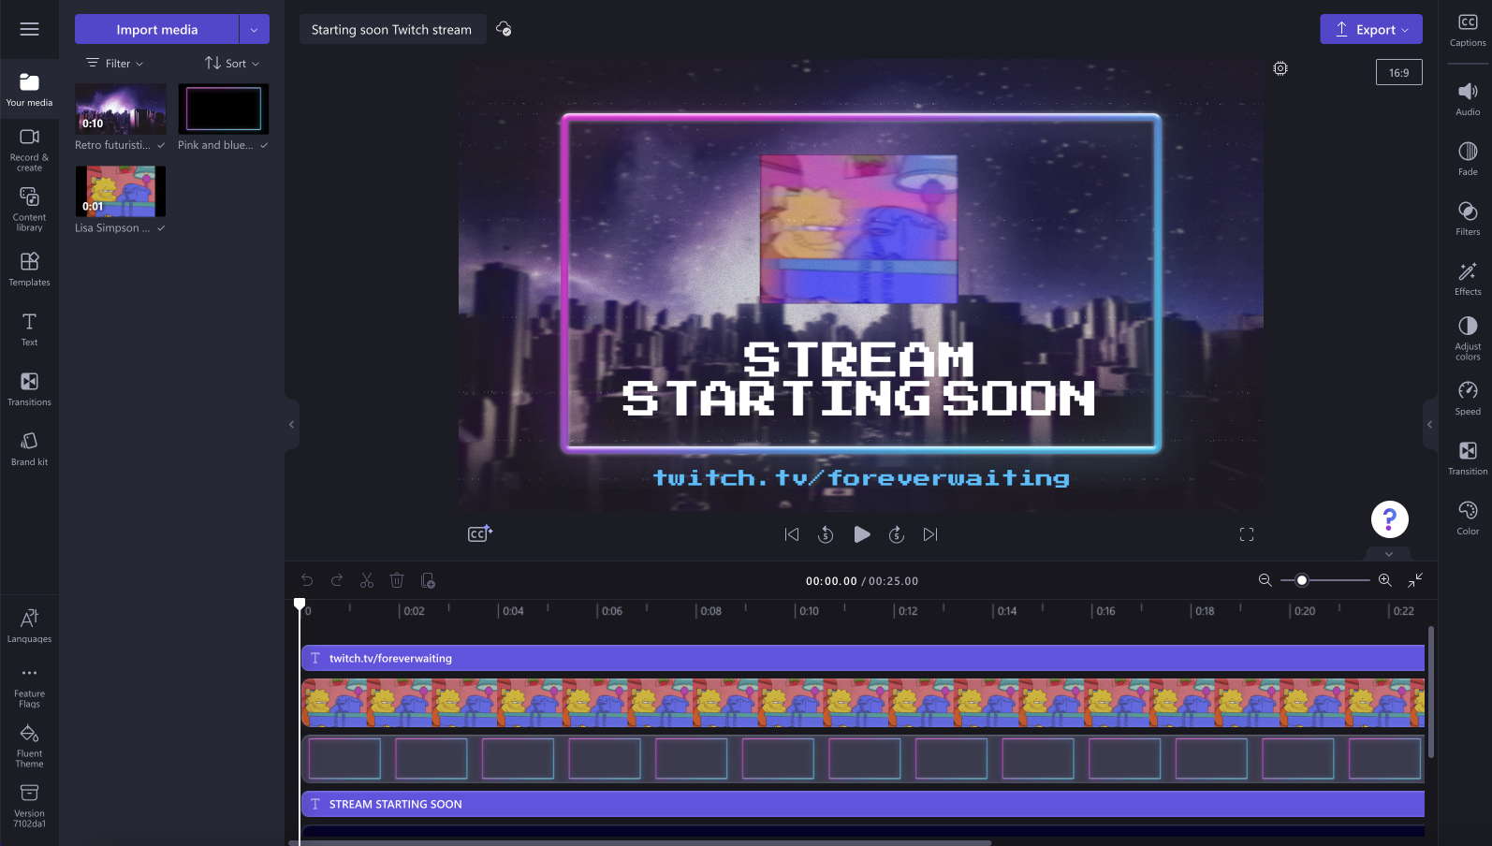The height and width of the screenshot is (846, 1492).
Task: Click the Undo icon
Action: [x=307, y=580]
